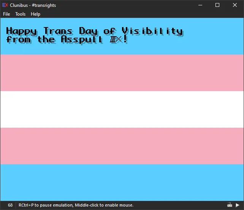244x210 pixels.
Task: Click the play arrow icon in status bar
Action: 238,205
